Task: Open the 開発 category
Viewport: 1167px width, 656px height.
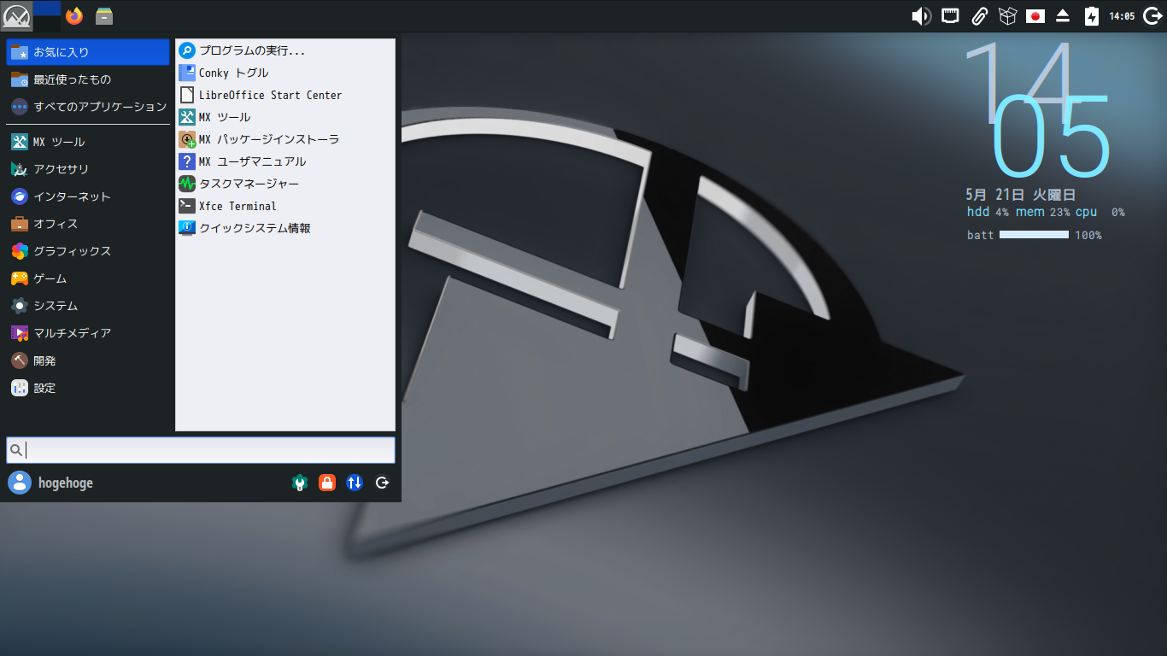Action: (88, 360)
